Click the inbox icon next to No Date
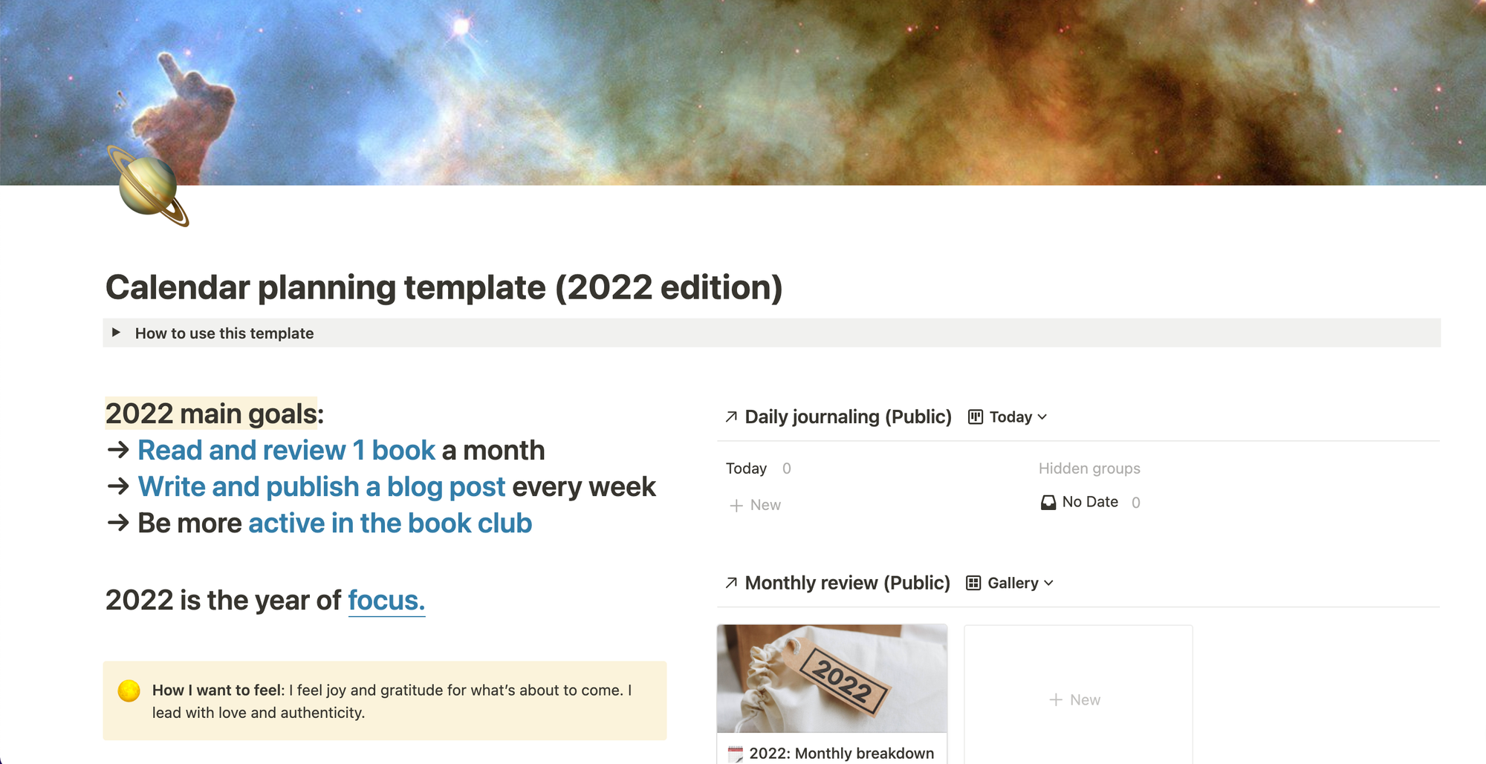The height and width of the screenshot is (764, 1486). (1047, 501)
